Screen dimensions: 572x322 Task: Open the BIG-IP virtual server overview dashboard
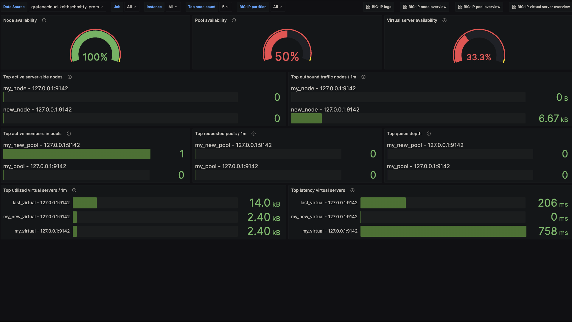[540, 7]
